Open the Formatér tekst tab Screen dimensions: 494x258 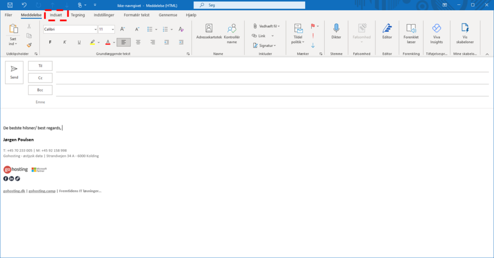(x=137, y=15)
